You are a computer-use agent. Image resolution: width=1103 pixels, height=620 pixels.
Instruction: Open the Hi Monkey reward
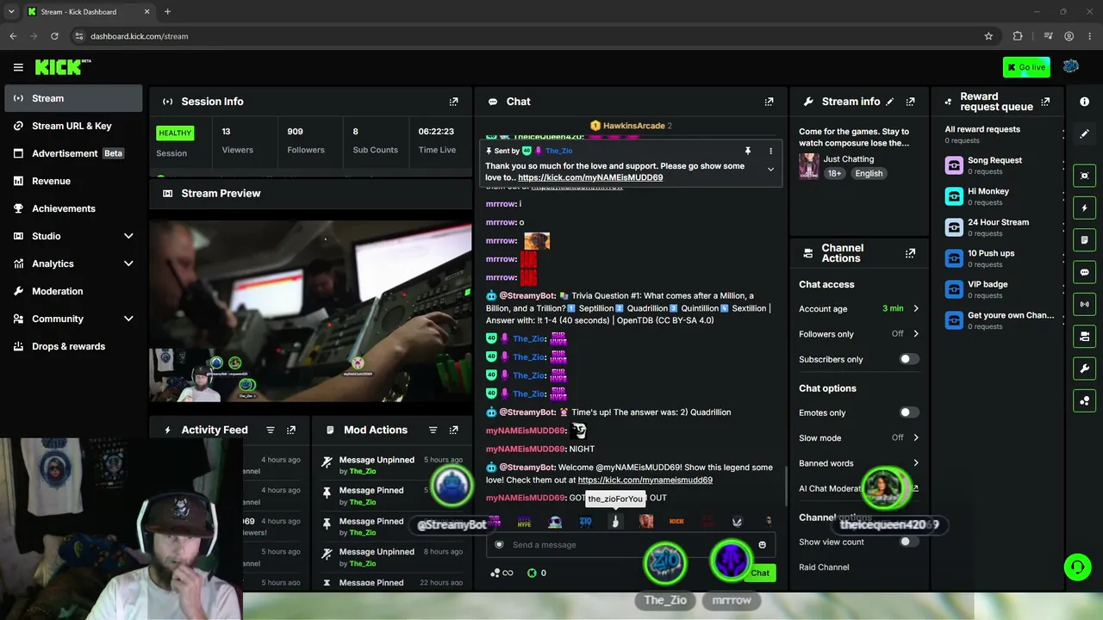[1000, 195]
